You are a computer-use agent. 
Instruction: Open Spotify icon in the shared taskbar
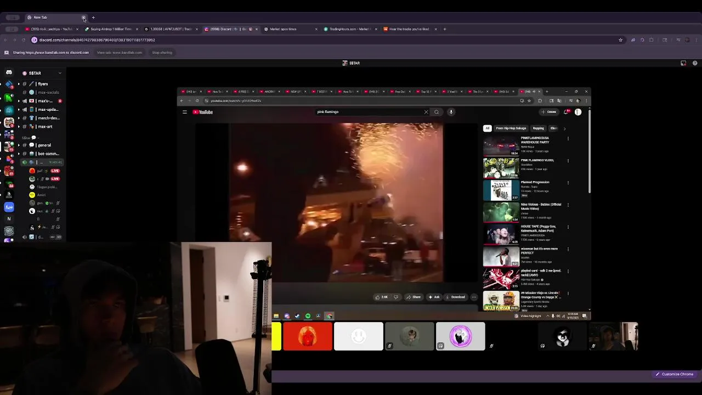(x=308, y=316)
